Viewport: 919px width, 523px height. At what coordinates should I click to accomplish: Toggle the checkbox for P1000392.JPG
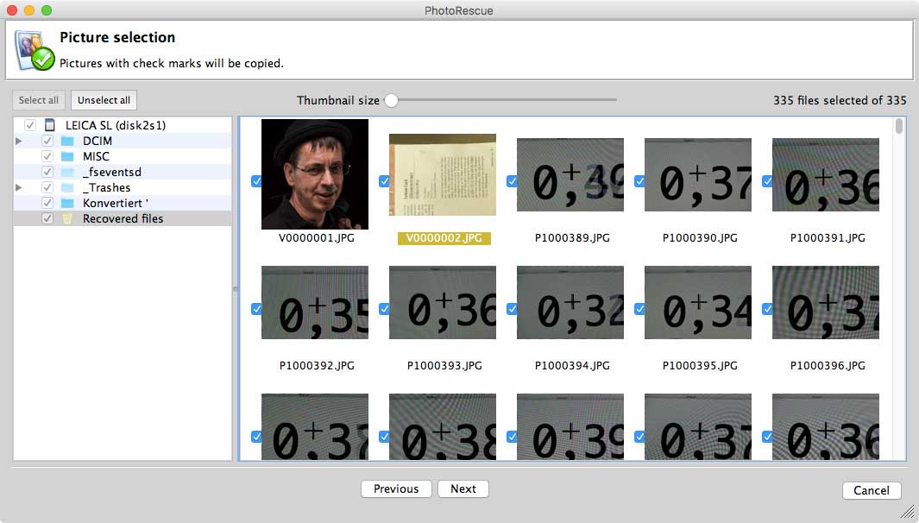tap(256, 309)
